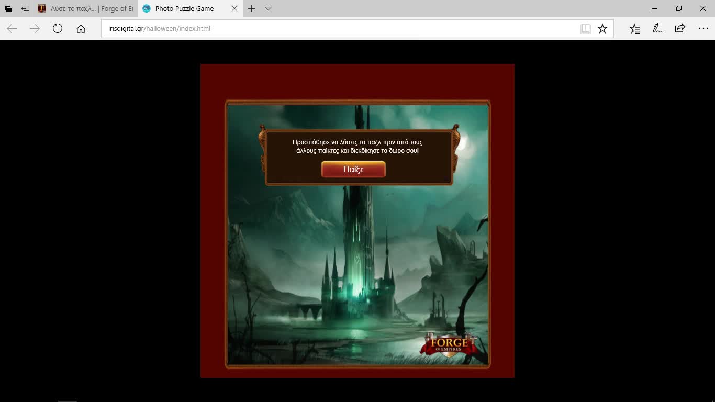Viewport: 715px width, 402px height.
Task: Click the Forge of Empires logo
Action: point(449,345)
